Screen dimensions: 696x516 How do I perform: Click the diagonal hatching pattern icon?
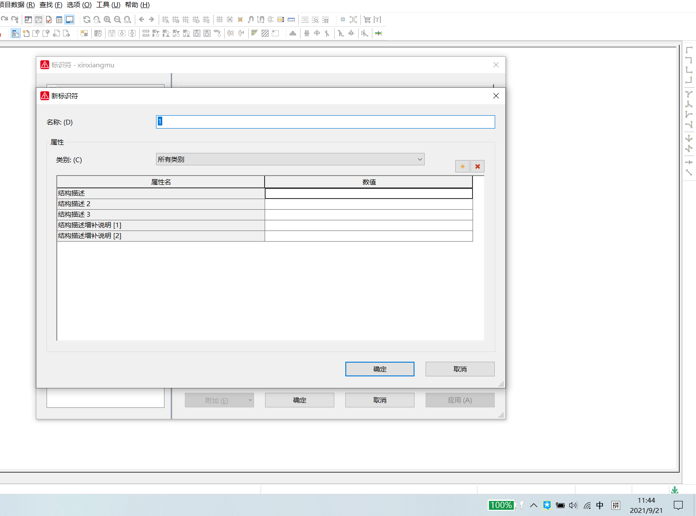(265, 33)
